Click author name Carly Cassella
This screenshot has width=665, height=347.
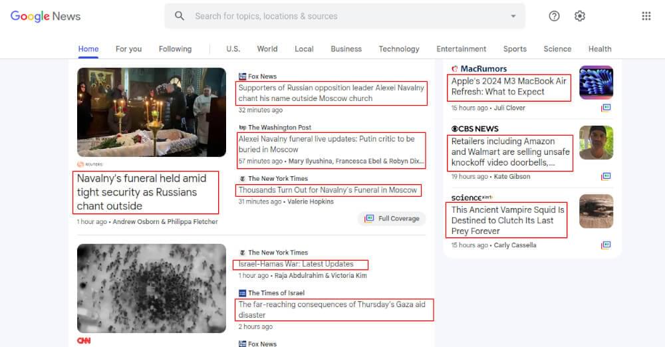[x=515, y=245]
